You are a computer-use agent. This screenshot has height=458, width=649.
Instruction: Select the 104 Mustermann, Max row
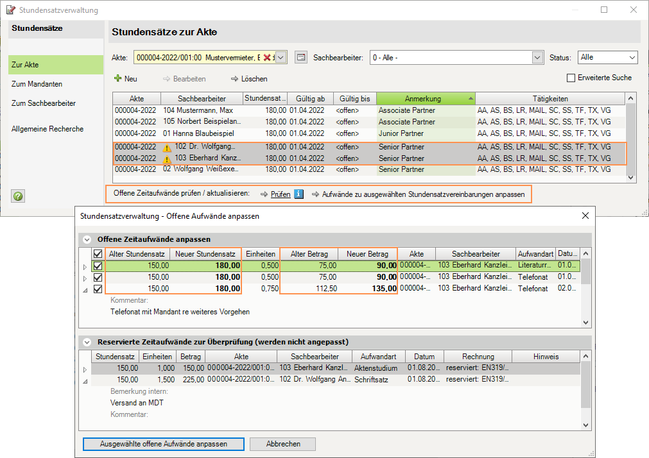[369, 110]
